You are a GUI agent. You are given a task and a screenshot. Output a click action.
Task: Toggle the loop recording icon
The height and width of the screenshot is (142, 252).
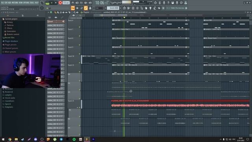pos(90,3)
